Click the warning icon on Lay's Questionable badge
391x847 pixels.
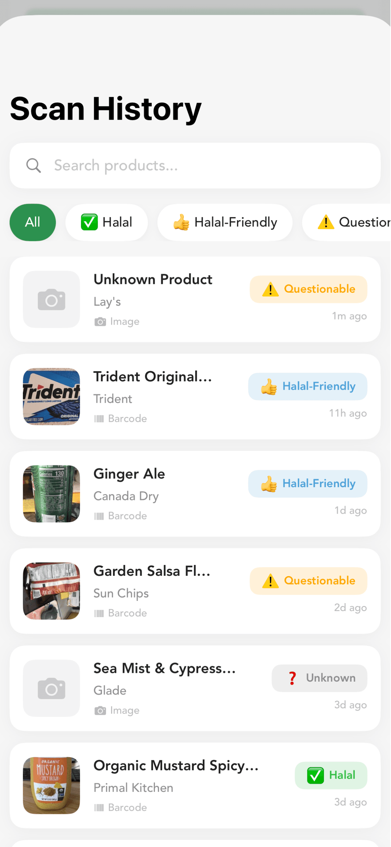(x=270, y=290)
